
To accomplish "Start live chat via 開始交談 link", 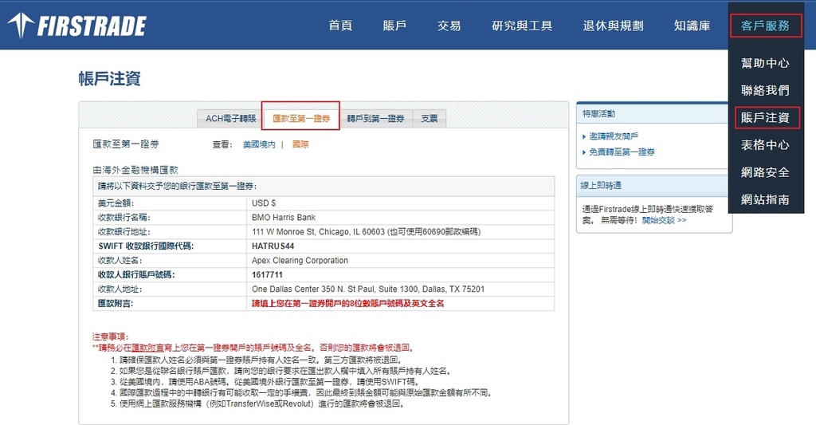I will click(664, 220).
